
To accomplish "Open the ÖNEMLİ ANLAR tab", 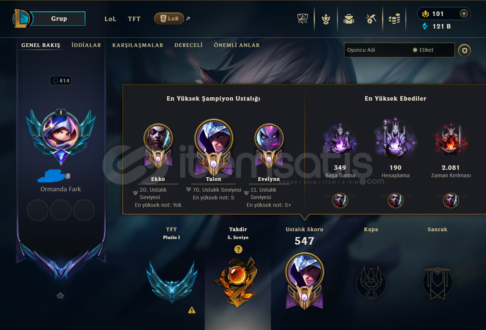I will [x=237, y=45].
